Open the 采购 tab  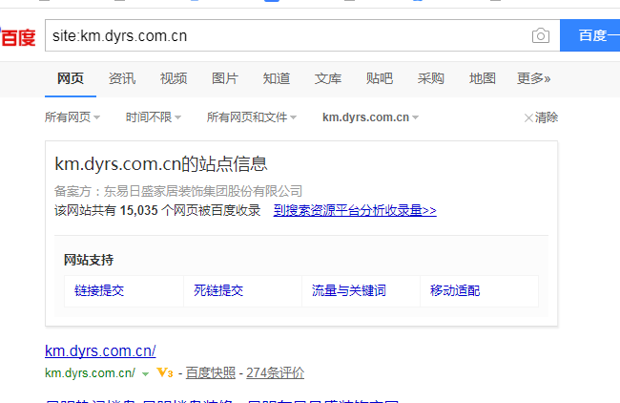(430, 78)
